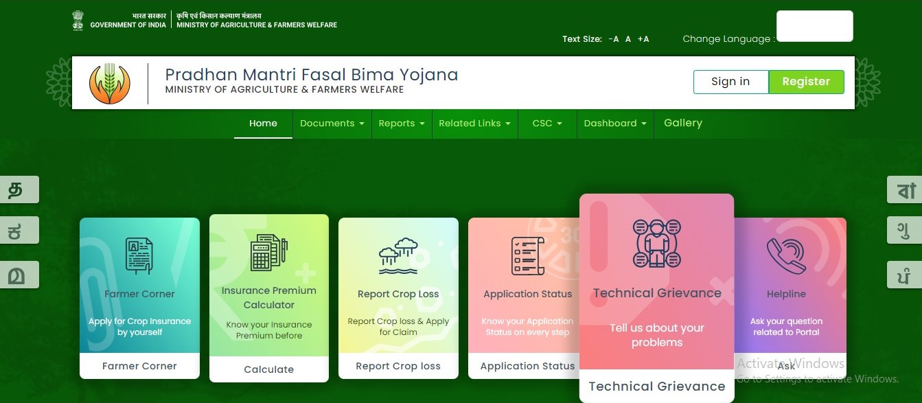
Task: Click the Technical Grievance person icon
Action: pyautogui.click(x=657, y=244)
